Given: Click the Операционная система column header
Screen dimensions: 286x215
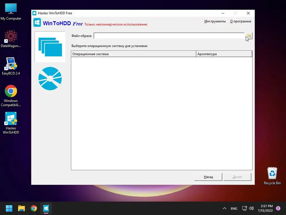Looking at the screenshot, I should pyautogui.click(x=134, y=54).
